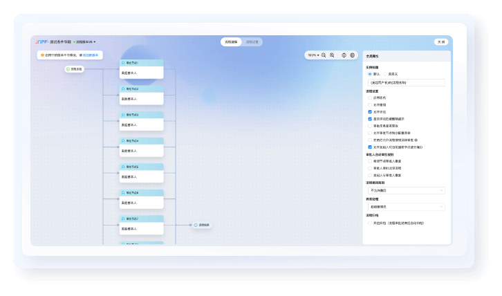This screenshot has height=296, width=502.
Task: Click the person icon on 审批节点7
Action: [x=123, y=219]
